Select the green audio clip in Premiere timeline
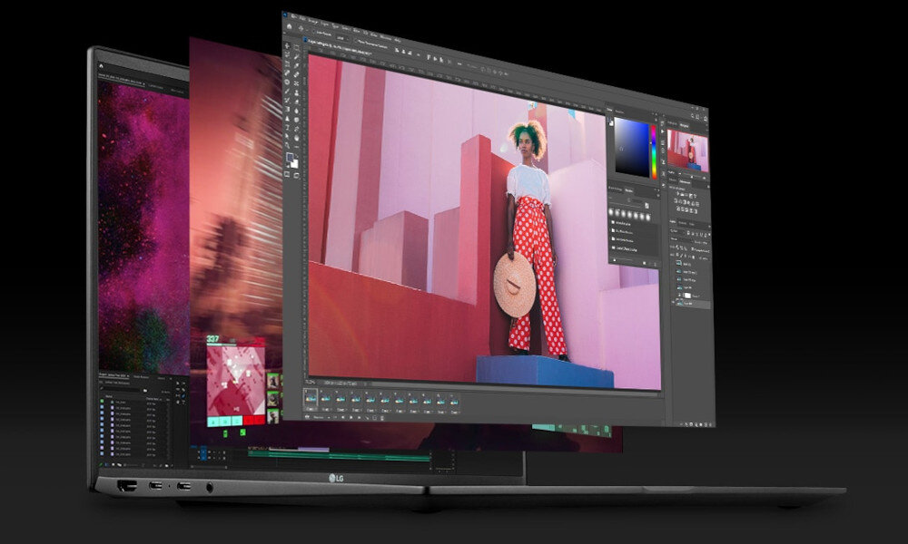908x544 pixels. point(340,455)
